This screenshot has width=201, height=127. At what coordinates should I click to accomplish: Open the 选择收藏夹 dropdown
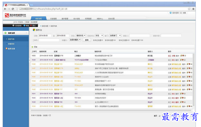(75, 40)
